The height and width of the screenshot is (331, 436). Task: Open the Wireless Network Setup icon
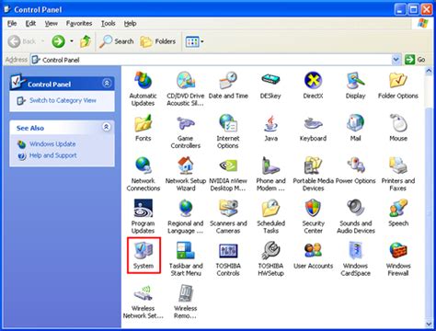[143, 302]
